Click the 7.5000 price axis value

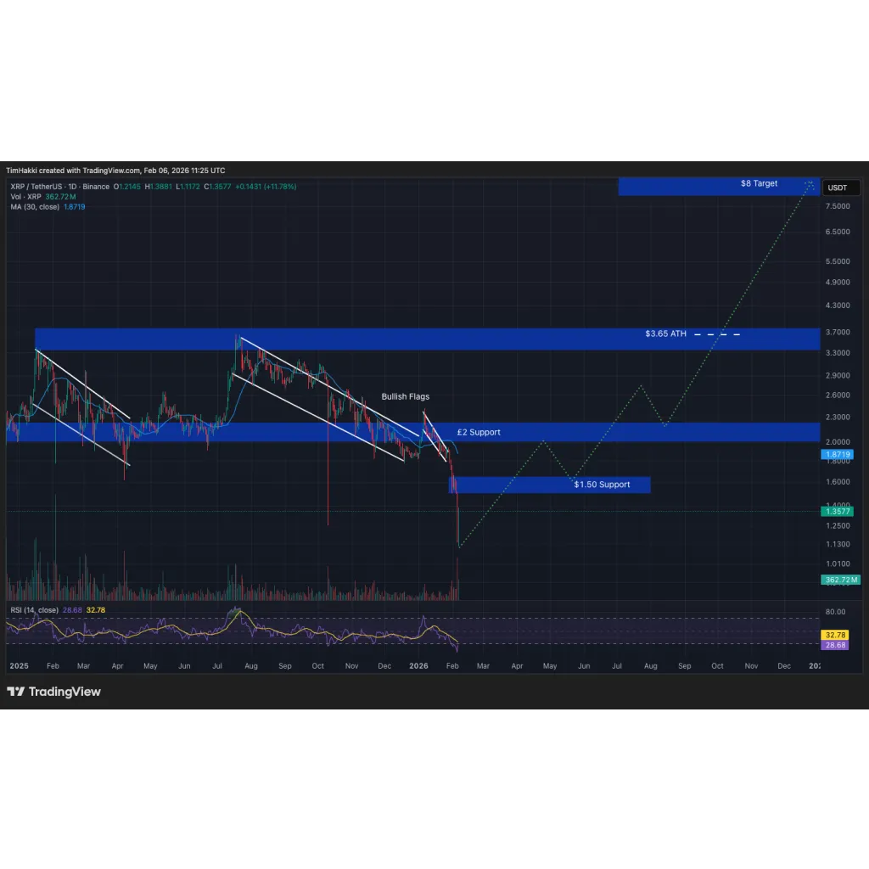pos(838,206)
